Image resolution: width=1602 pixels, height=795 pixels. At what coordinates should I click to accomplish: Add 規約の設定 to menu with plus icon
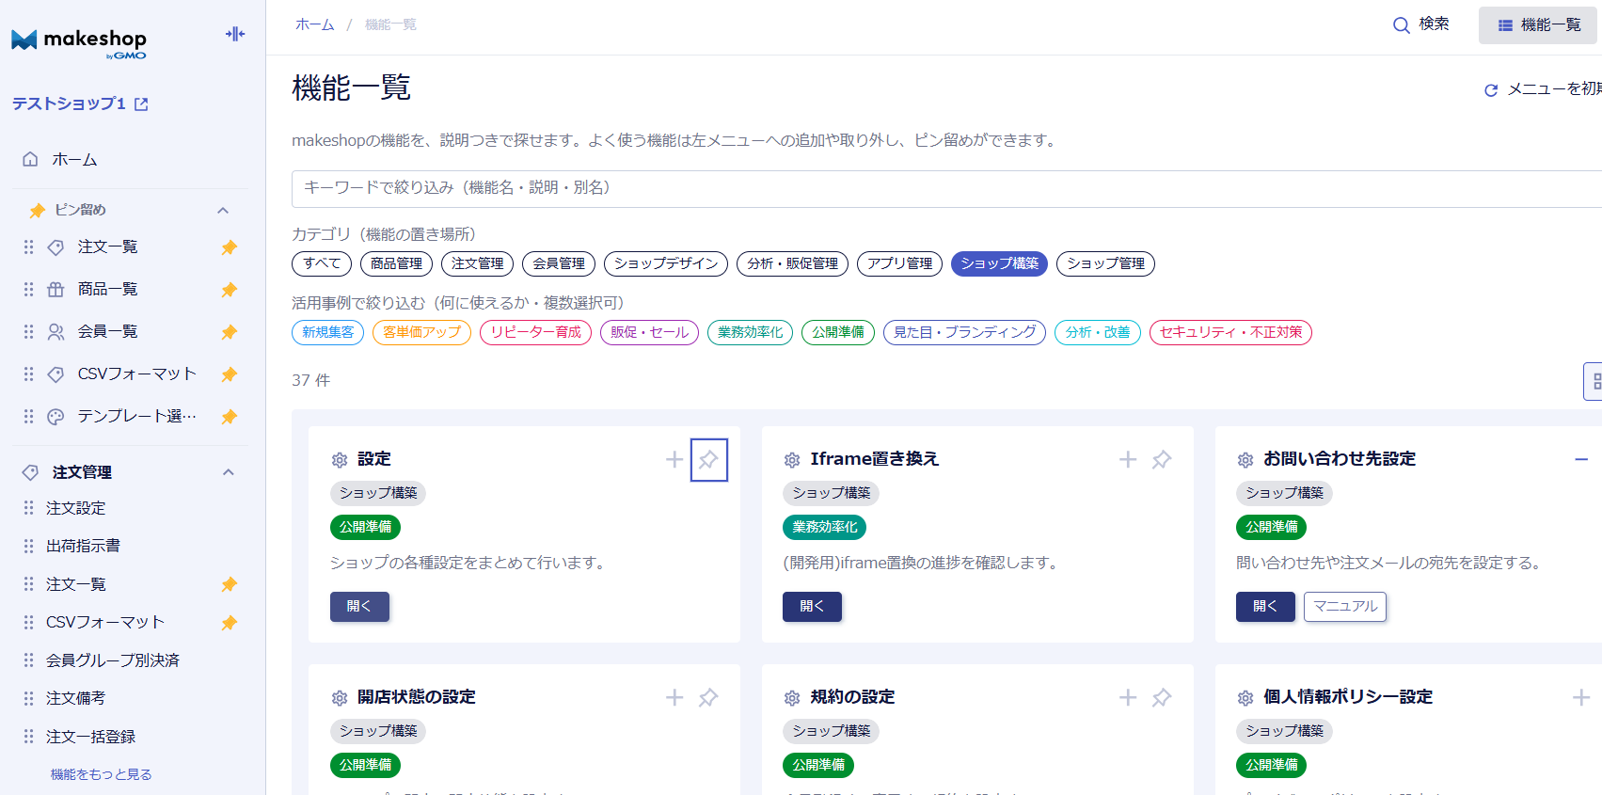[x=1128, y=697]
